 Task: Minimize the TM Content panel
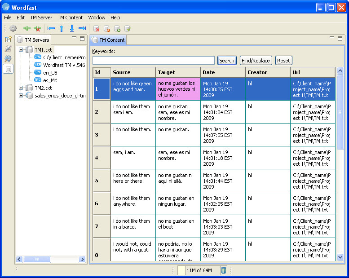(332, 38)
